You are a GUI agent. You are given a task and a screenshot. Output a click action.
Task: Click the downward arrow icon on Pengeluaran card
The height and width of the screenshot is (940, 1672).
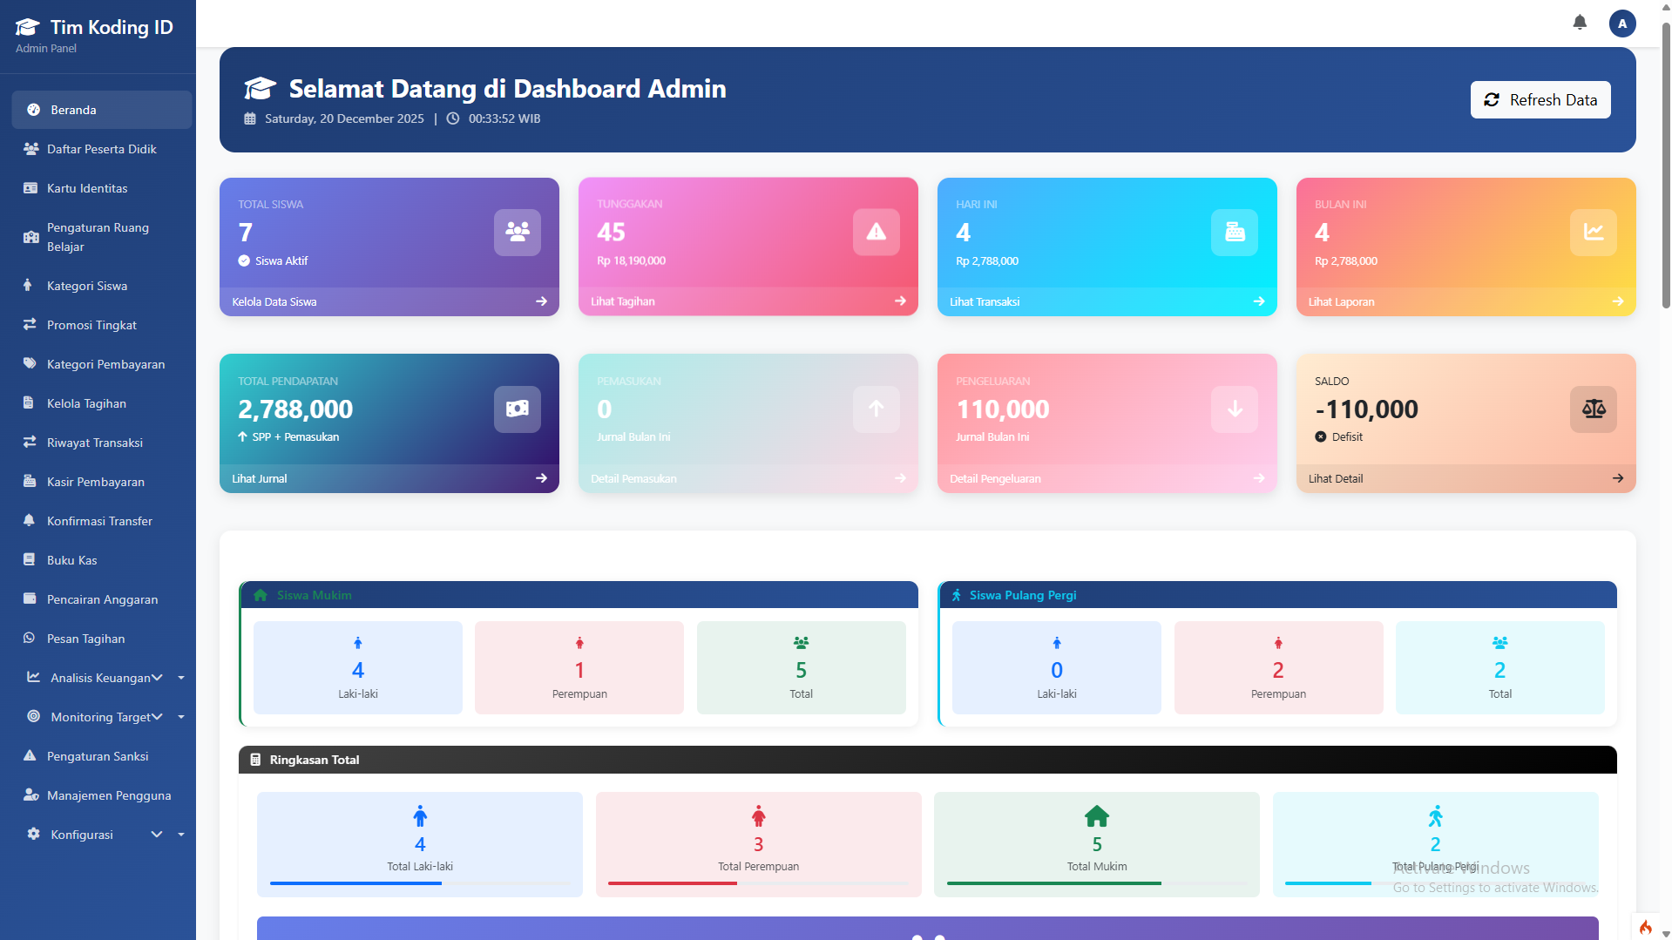tap(1234, 409)
